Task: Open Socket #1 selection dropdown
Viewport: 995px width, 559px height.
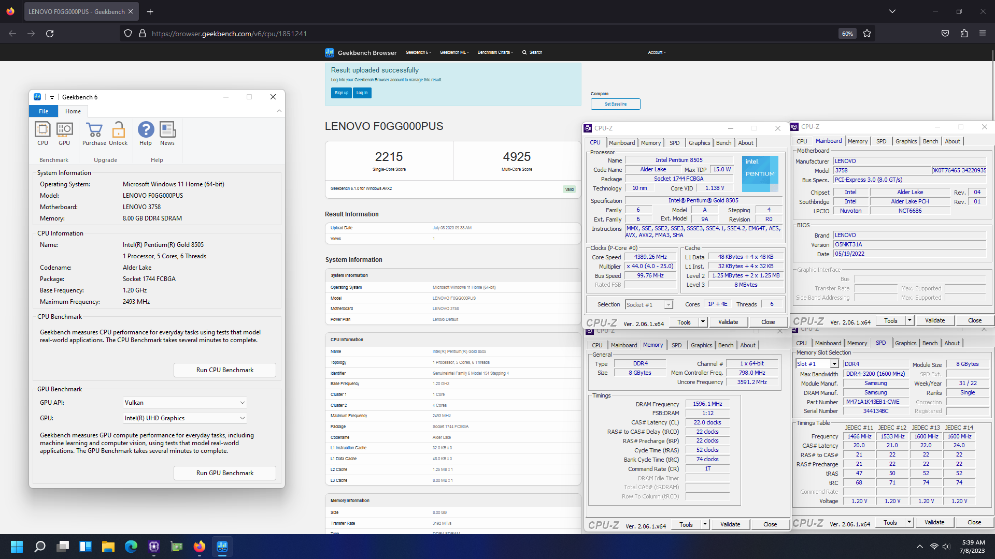Action: 649,305
